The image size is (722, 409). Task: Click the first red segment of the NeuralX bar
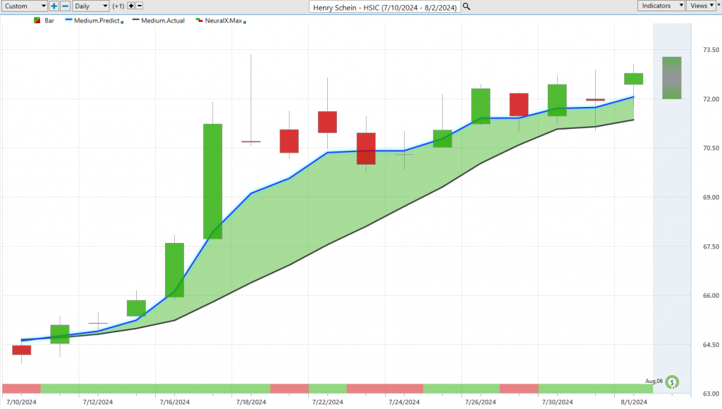coord(21,389)
